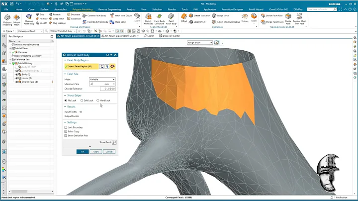Use the Wrap Mesh tool

(x=57, y=19)
